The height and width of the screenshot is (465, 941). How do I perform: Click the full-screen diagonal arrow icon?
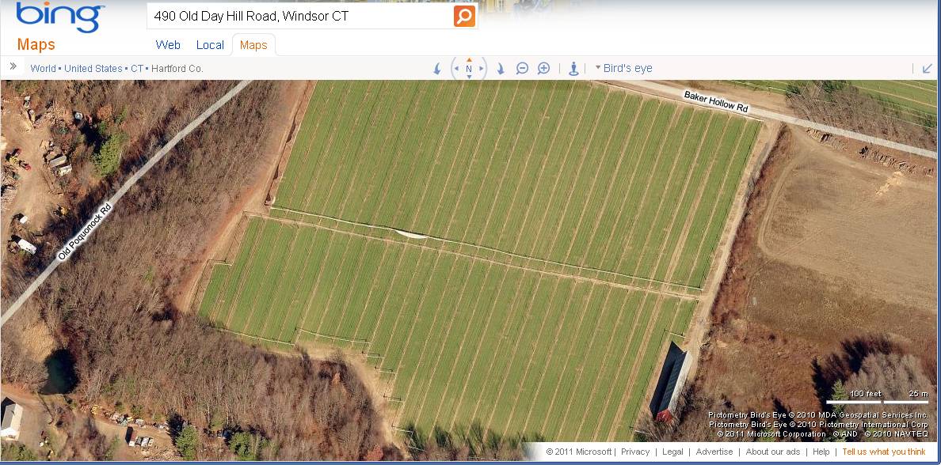(x=928, y=68)
